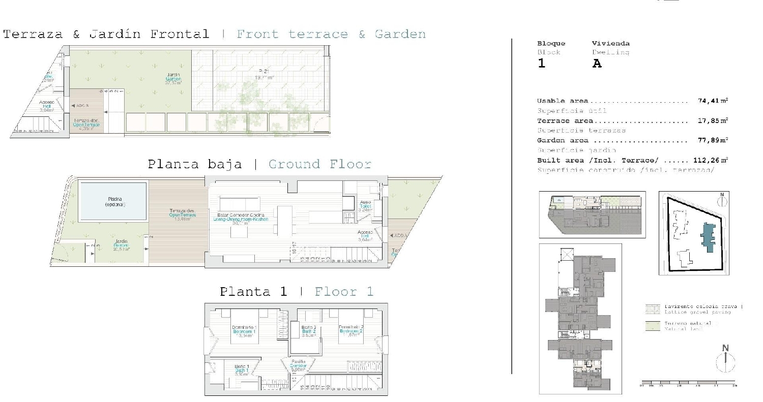Viewport: 763px width, 402px height.
Task: Click the value '74,41 m²'
Action: pyautogui.click(x=713, y=101)
